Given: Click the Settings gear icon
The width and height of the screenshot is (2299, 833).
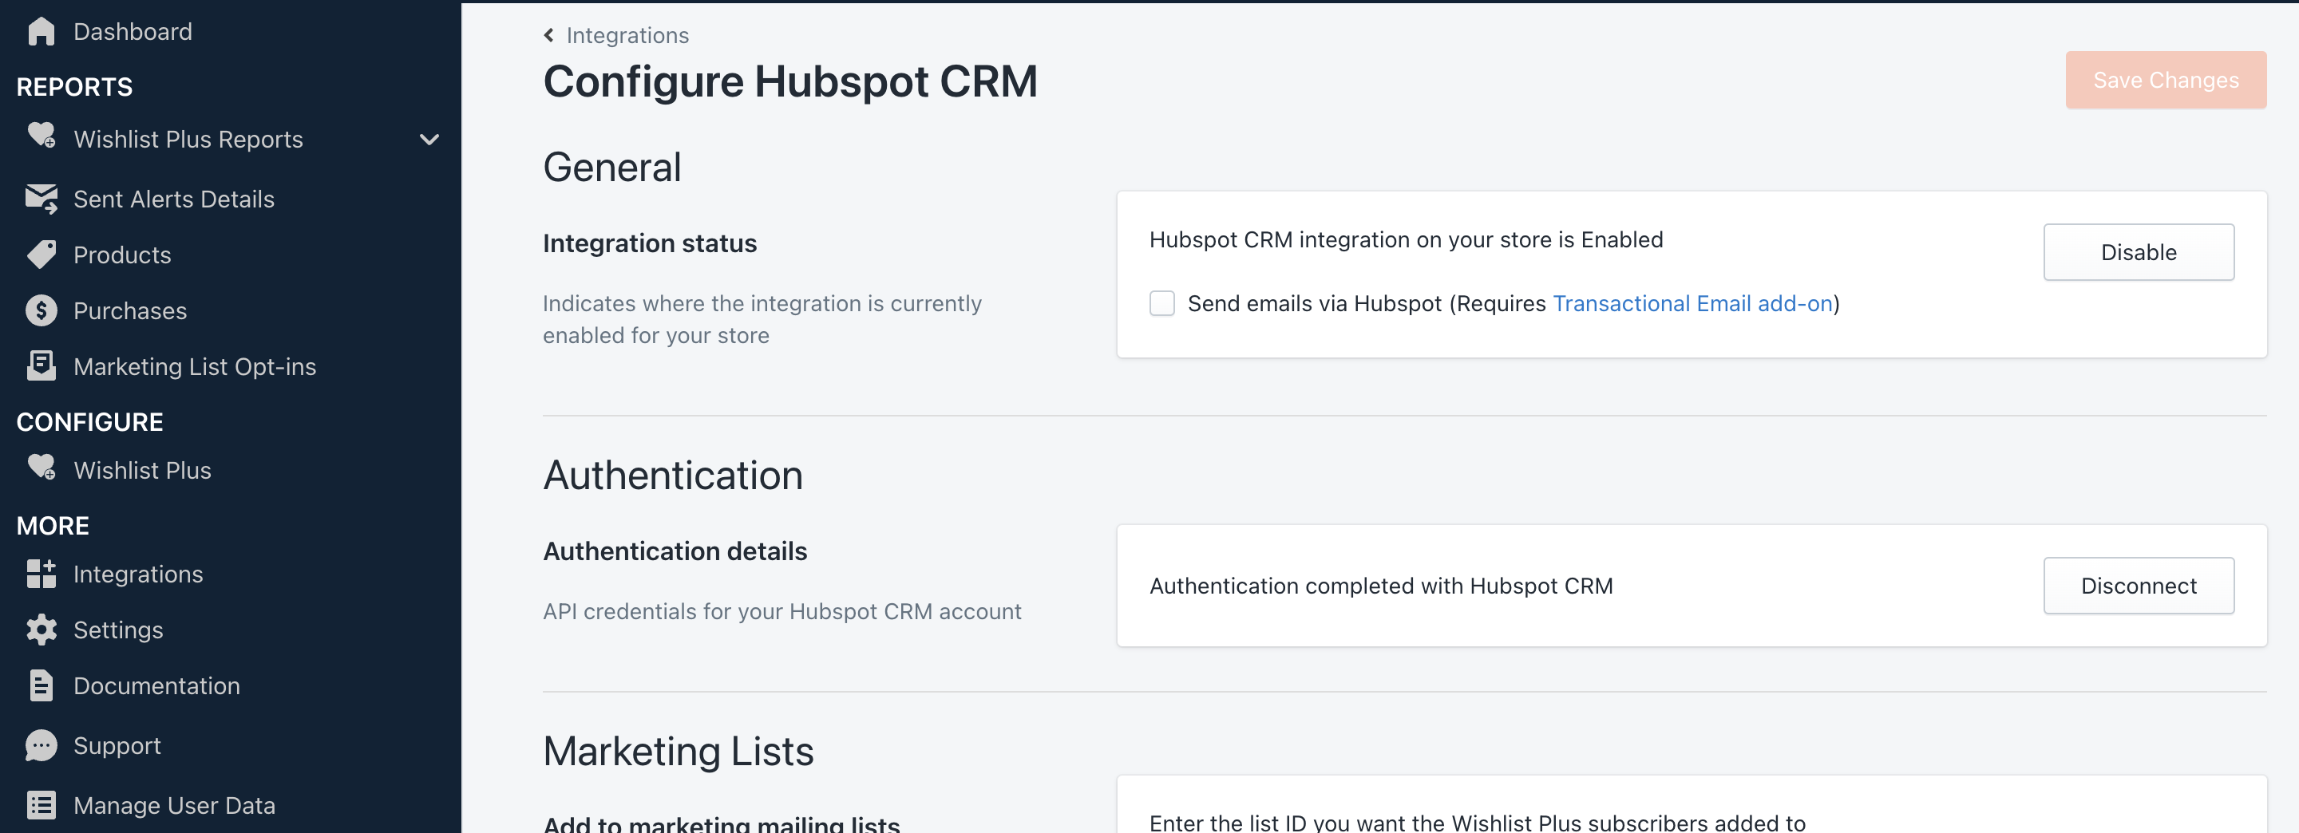Looking at the screenshot, I should (x=41, y=630).
